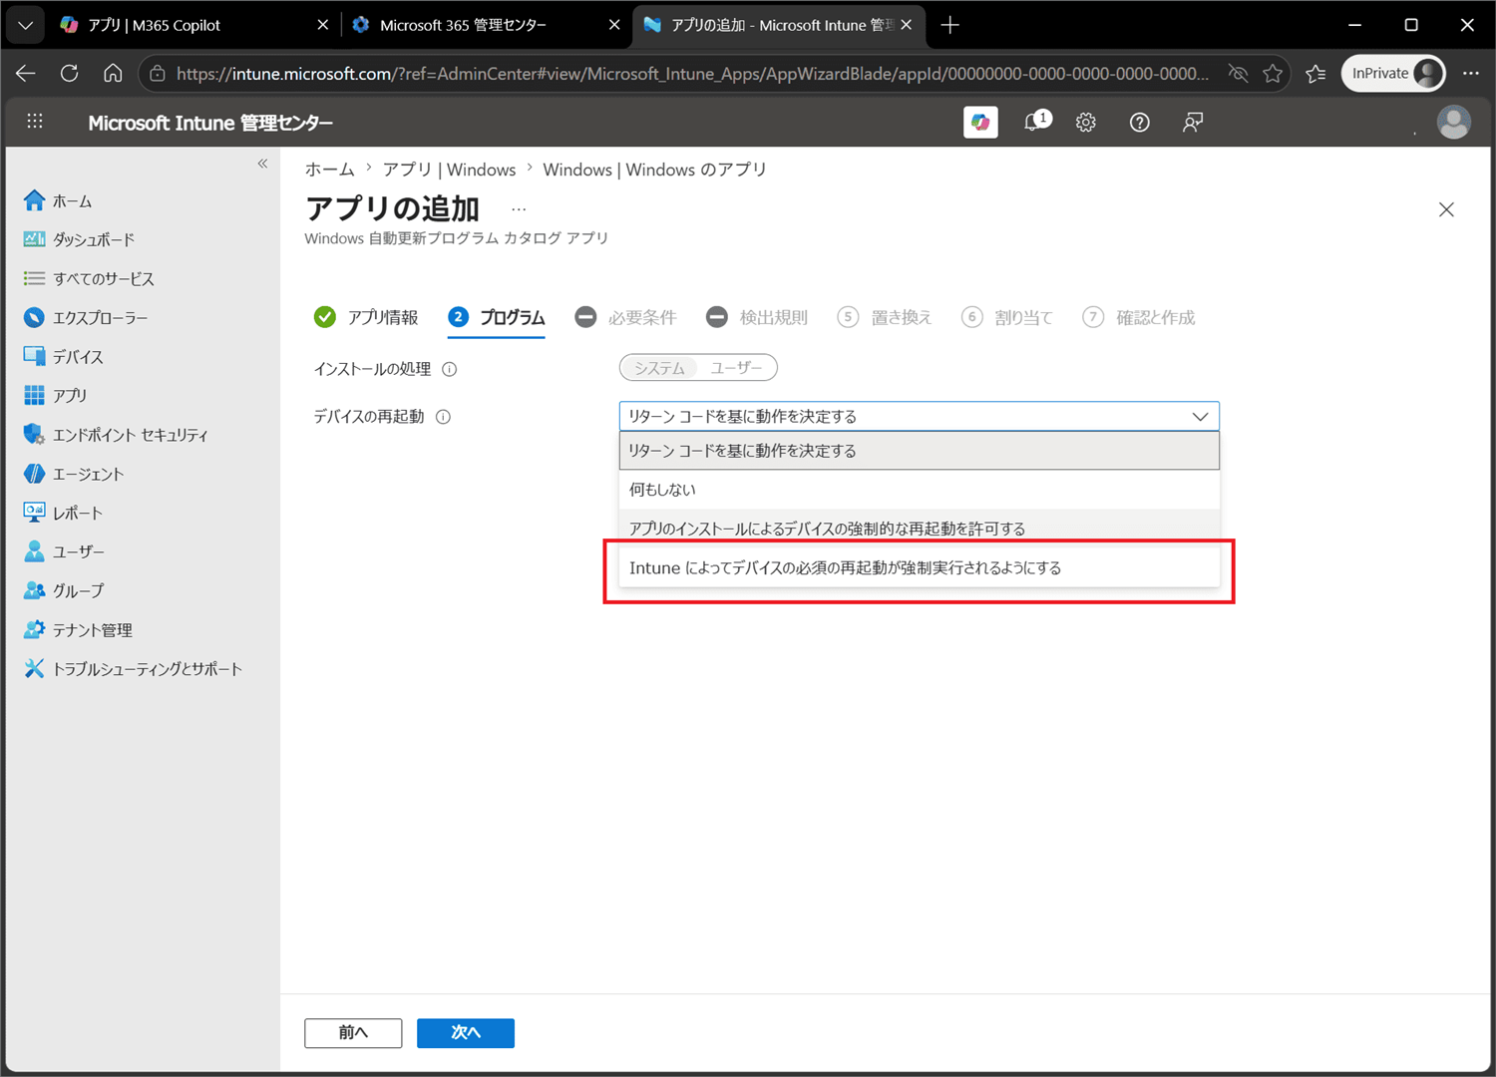Screen dimensions: 1496x1077
Task: Open the app launcher waffle icon
Action: pyautogui.click(x=35, y=122)
